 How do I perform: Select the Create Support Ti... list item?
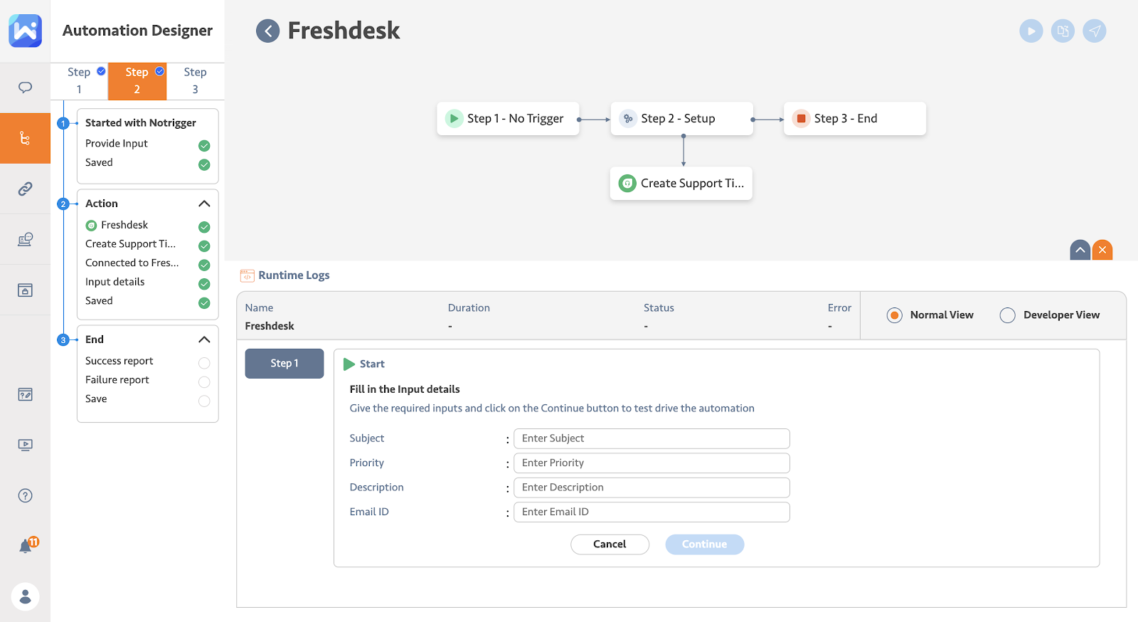pyautogui.click(x=130, y=243)
